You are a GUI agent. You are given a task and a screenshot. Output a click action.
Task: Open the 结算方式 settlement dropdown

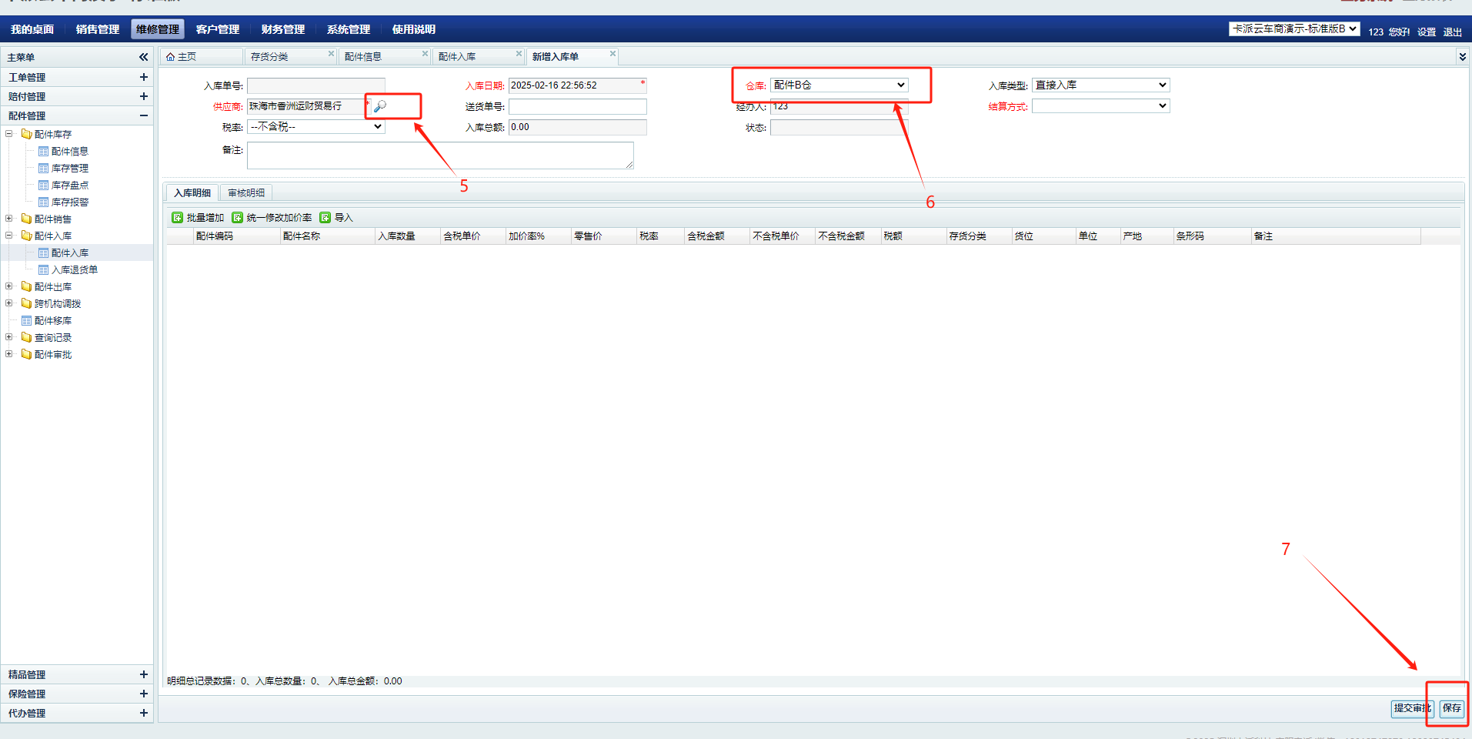pyautogui.click(x=1100, y=106)
